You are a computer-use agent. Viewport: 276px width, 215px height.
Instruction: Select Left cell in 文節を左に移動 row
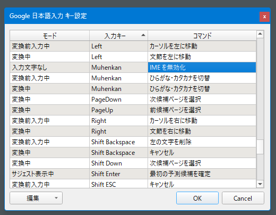(x=118, y=57)
